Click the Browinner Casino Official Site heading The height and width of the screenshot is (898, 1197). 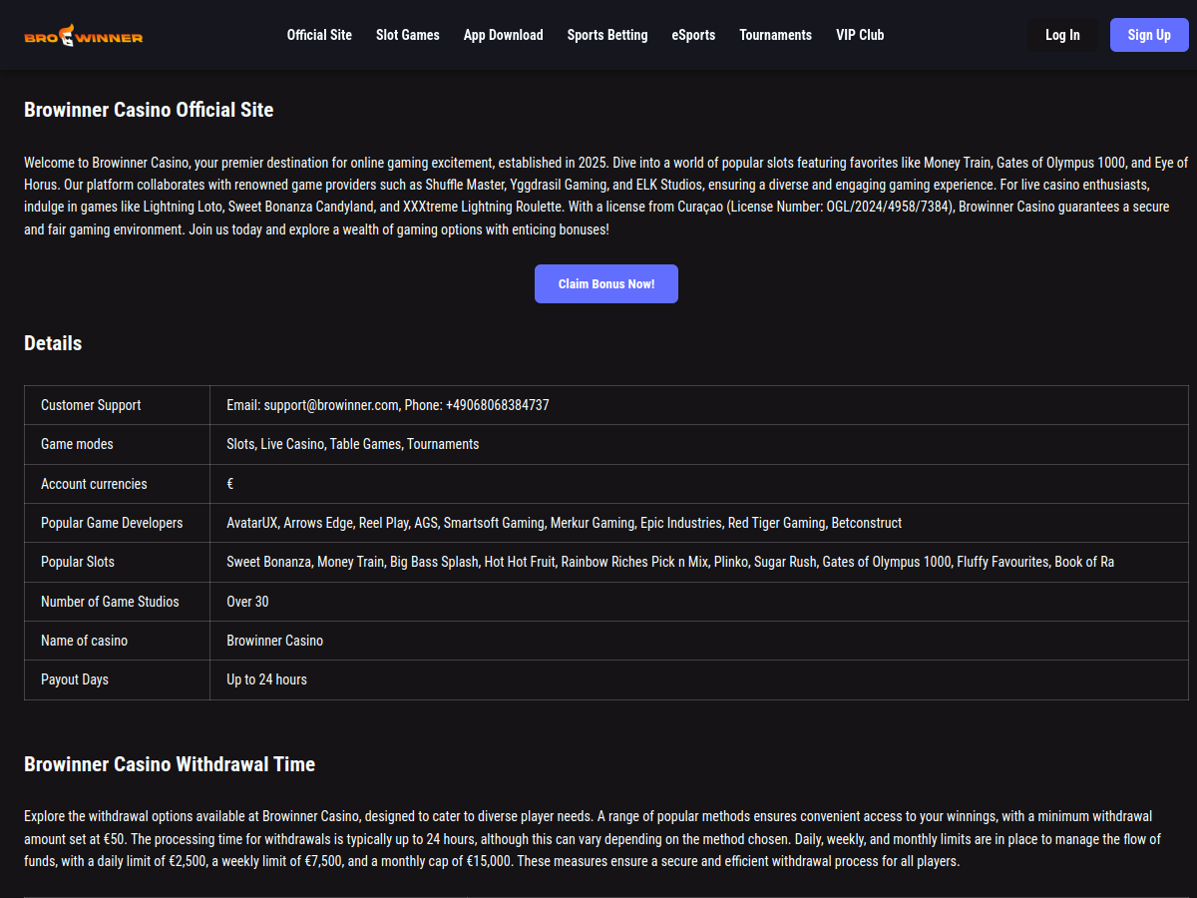pos(149,110)
